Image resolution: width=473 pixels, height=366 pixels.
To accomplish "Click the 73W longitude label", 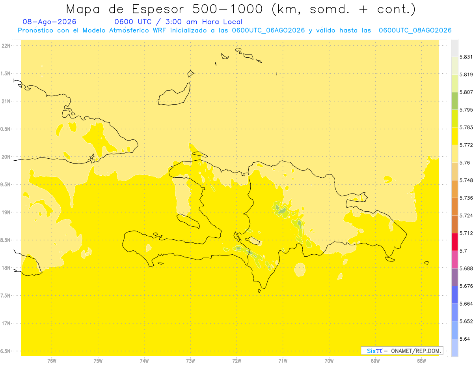I will [x=190, y=361].
